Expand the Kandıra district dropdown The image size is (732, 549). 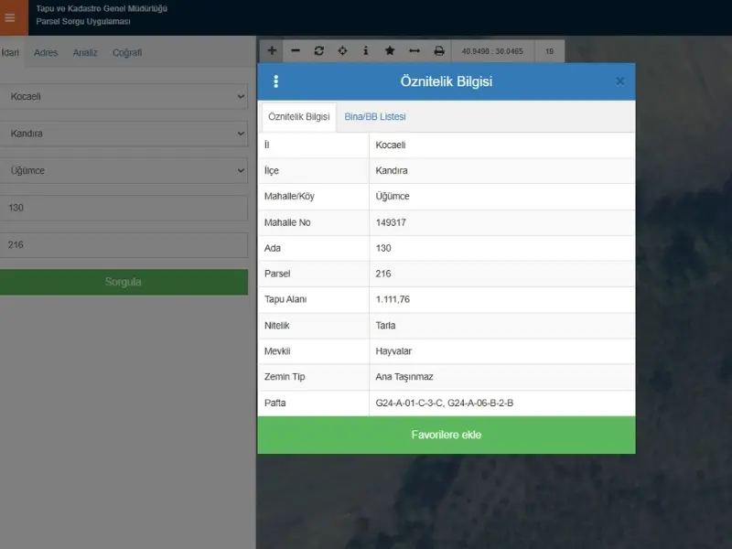click(124, 134)
